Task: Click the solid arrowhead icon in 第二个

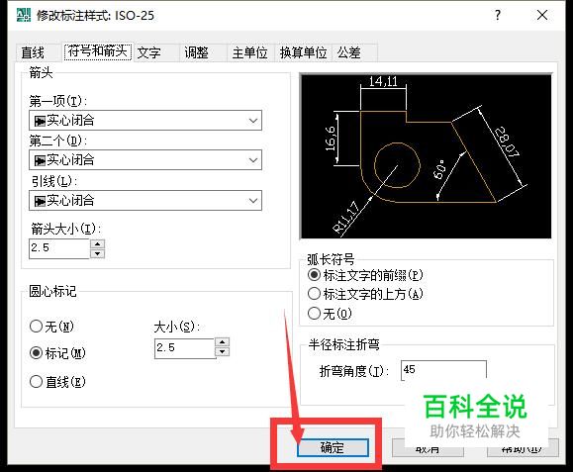Action: point(40,160)
